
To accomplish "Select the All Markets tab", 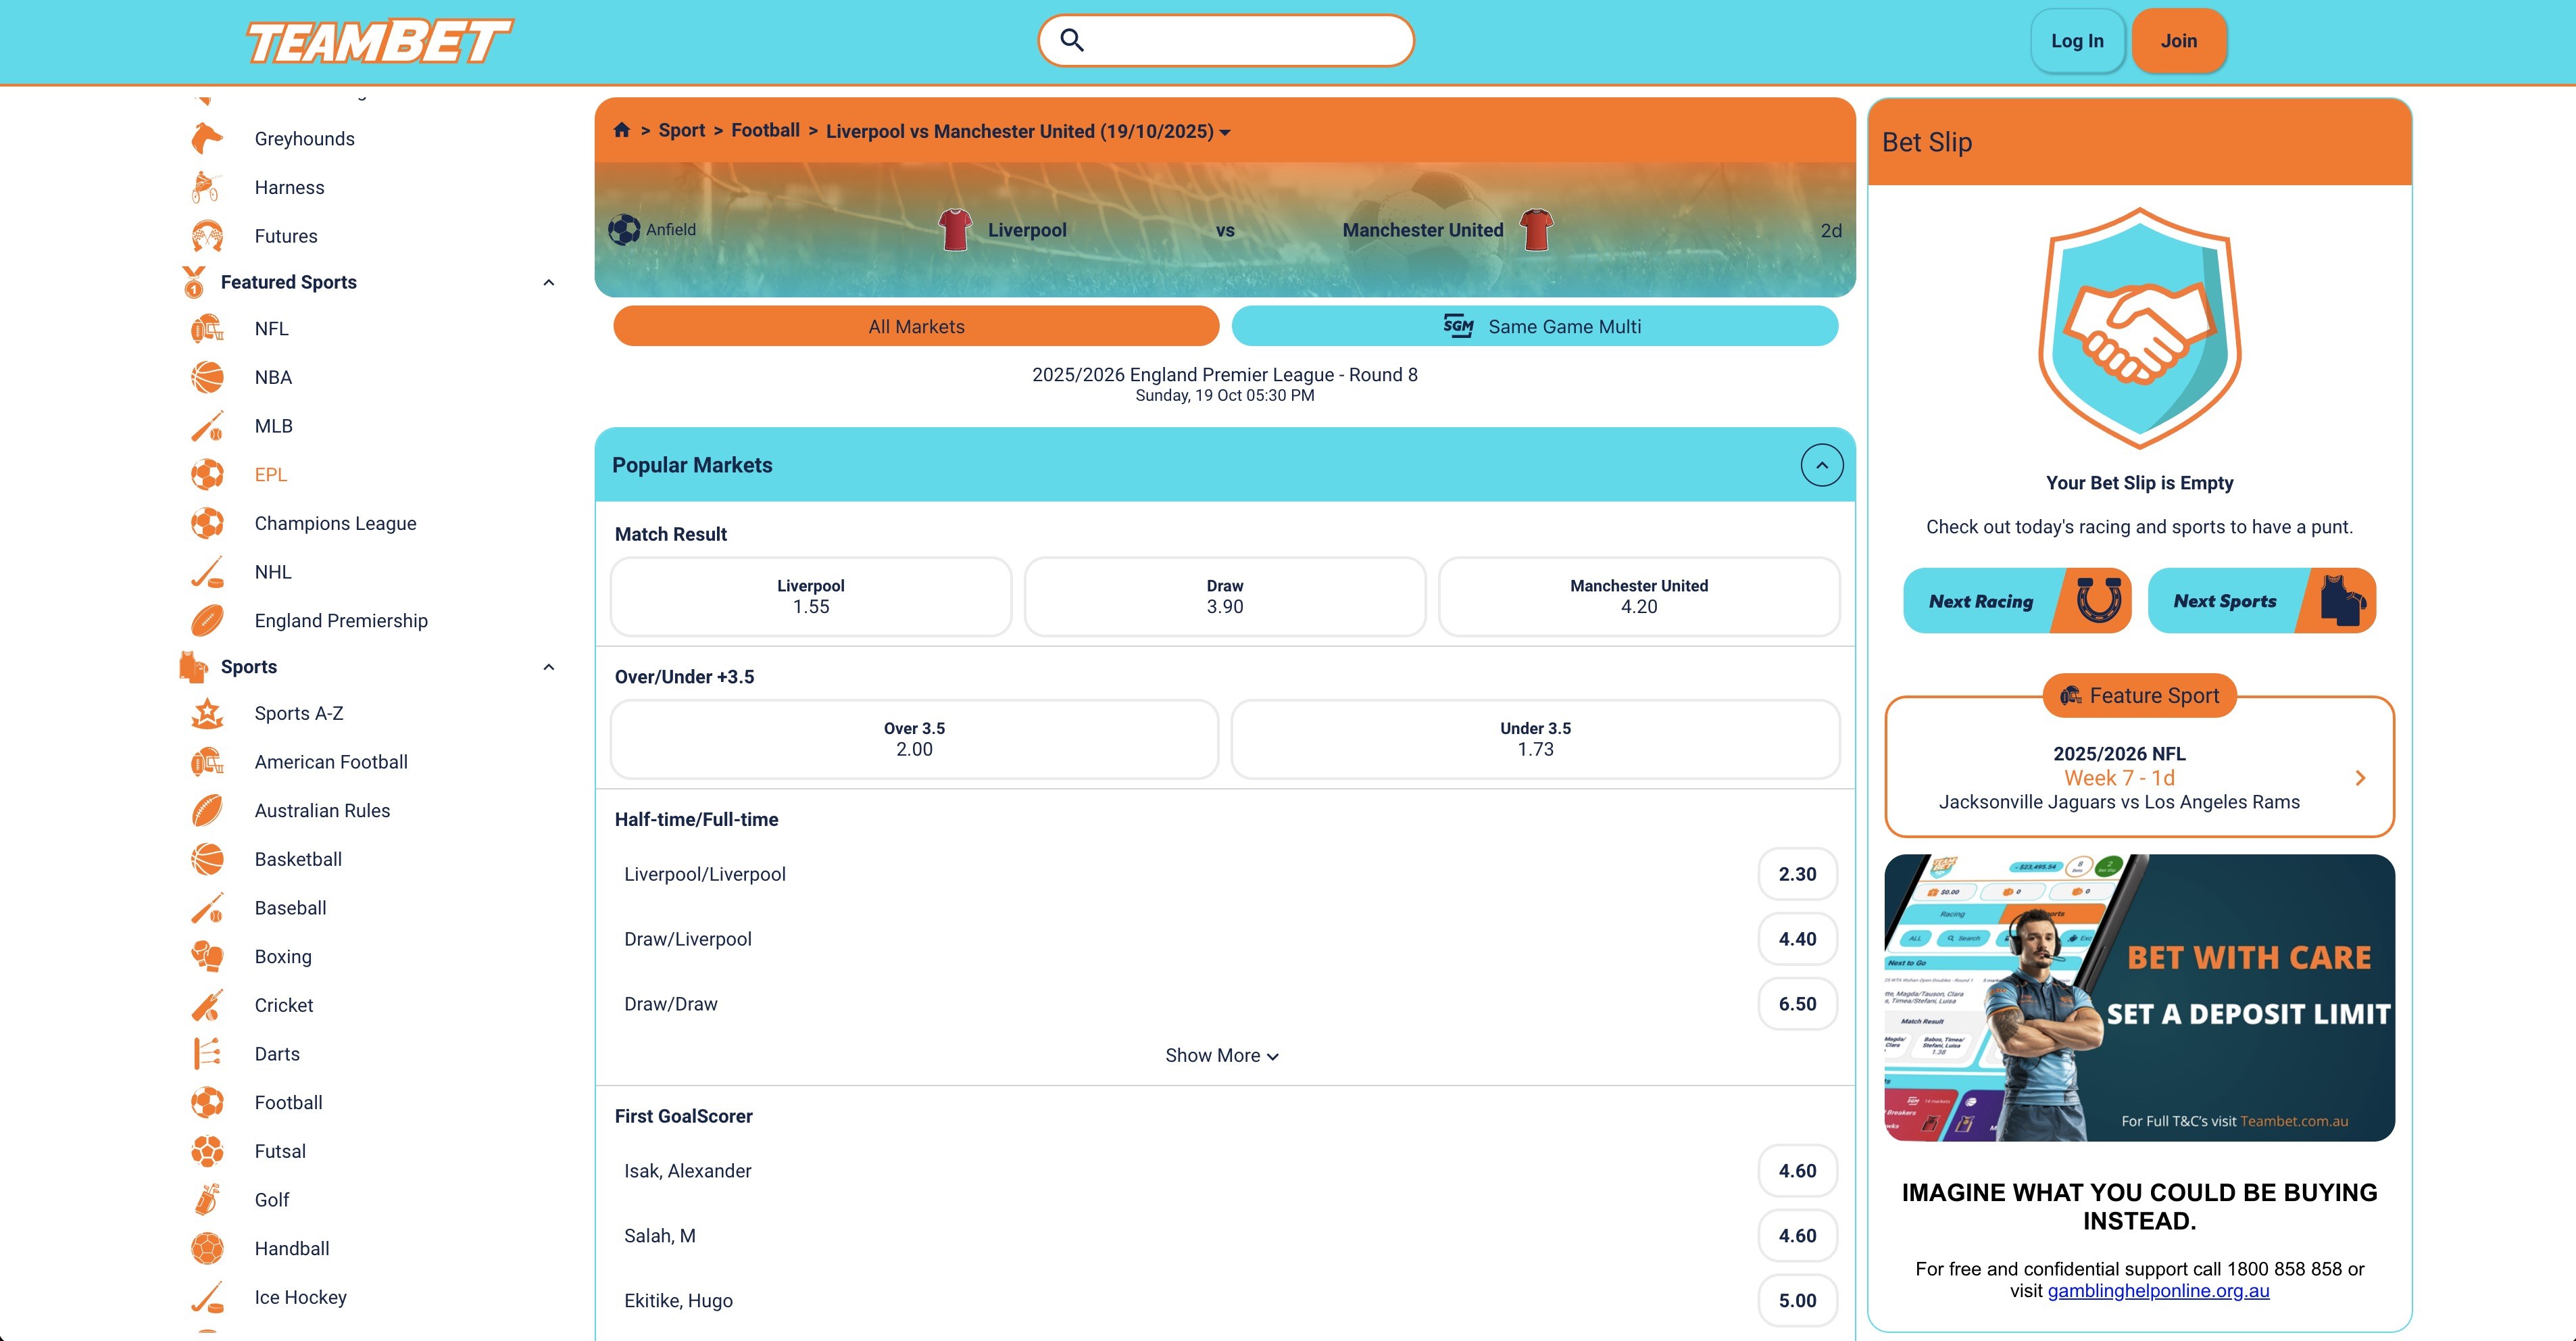I will pos(915,327).
